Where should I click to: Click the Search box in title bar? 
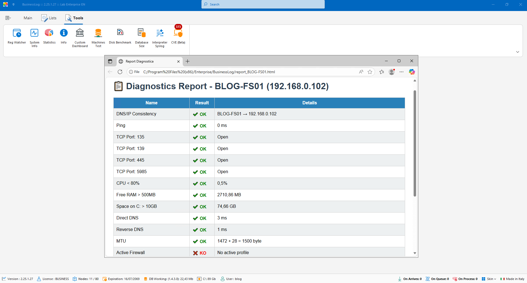(263, 4)
